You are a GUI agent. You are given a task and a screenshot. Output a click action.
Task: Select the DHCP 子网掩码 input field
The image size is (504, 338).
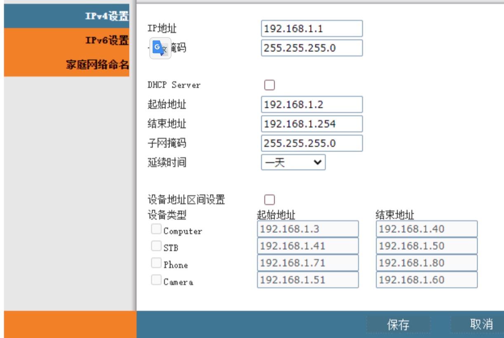pyautogui.click(x=312, y=143)
